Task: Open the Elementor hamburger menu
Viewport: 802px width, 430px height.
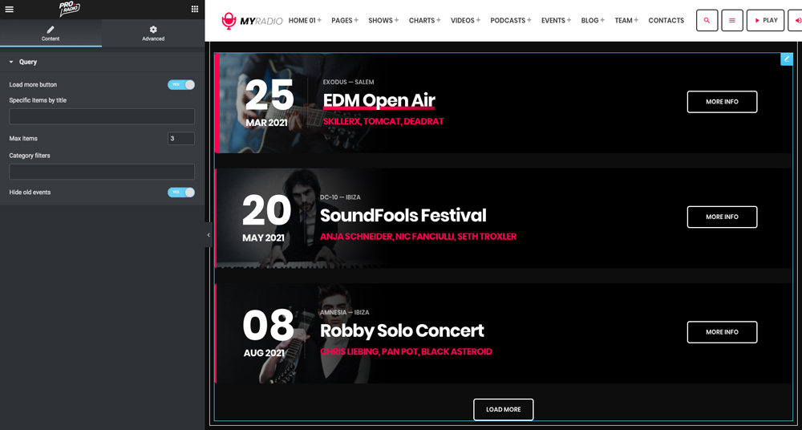Action: (9, 9)
